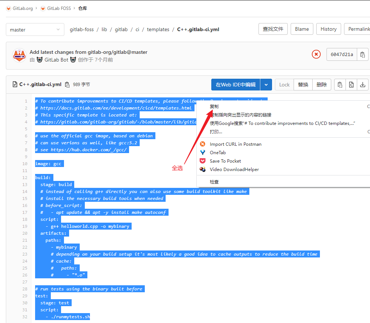Select 复制 from the context menu
Image resolution: width=370 pixels, height=323 pixels.
tap(214, 106)
